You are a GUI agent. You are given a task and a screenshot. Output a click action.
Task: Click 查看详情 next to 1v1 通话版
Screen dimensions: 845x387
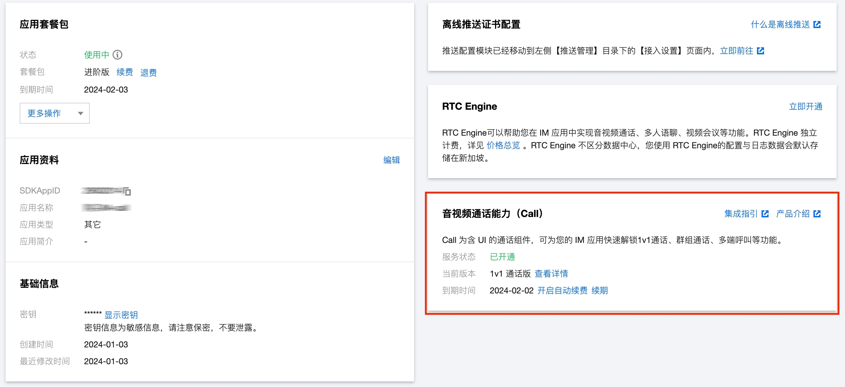point(551,274)
